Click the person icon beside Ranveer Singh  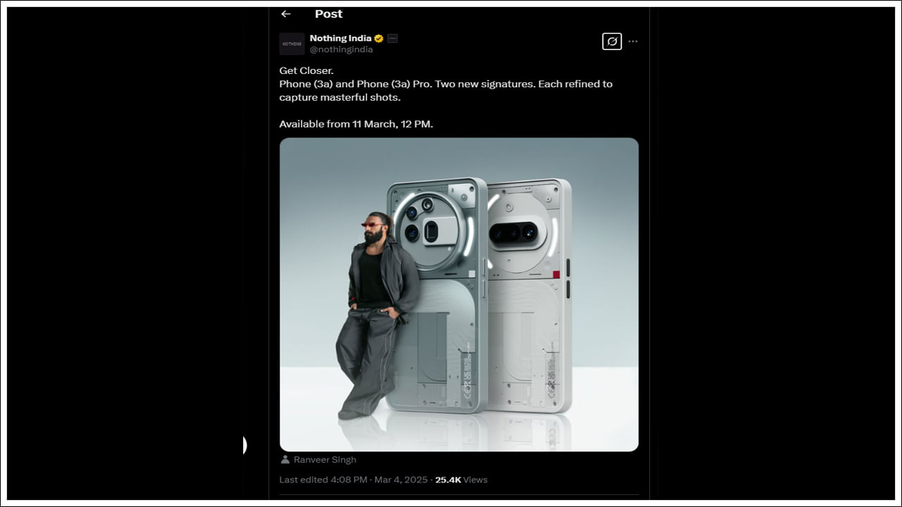coord(285,460)
